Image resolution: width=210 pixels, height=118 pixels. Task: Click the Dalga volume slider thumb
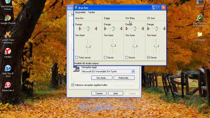click(113, 45)
